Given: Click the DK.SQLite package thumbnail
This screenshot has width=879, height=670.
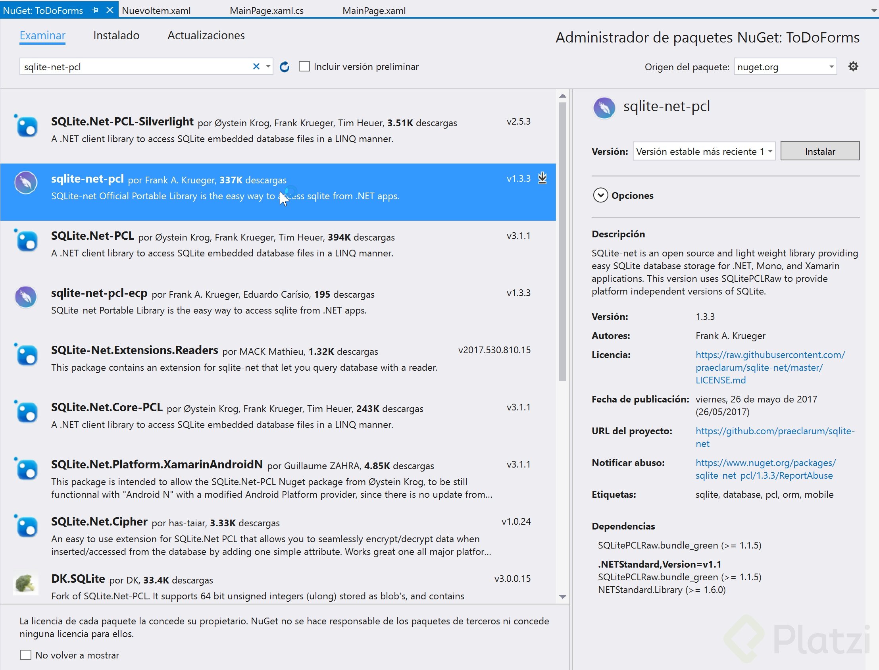Looking at the screenshot, I should click(x=25, y=584).
